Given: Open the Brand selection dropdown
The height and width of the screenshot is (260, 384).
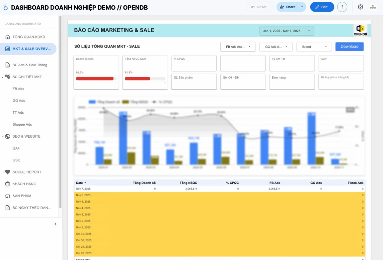Looking at the screenshot, I should point(314,46).
